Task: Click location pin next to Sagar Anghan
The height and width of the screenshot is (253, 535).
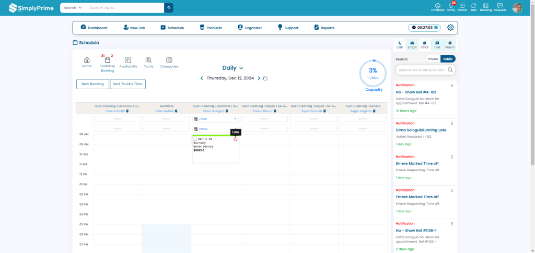Action: 374,111
